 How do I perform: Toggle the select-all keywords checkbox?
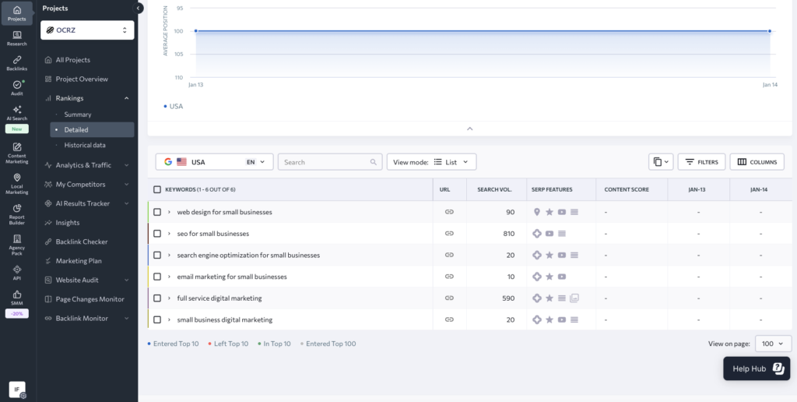pos(157,189)
